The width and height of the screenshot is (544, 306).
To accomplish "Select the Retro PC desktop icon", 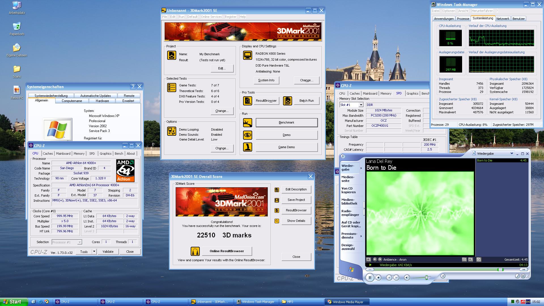I will coord(17,93).
